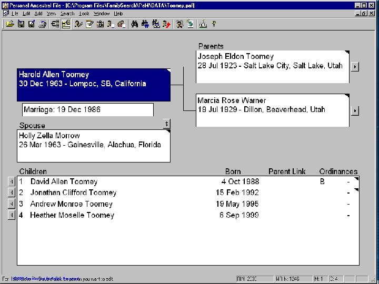Click birth date 4 Oct 1988
Screen dimensions: 379x284
[x=240, y=181]
